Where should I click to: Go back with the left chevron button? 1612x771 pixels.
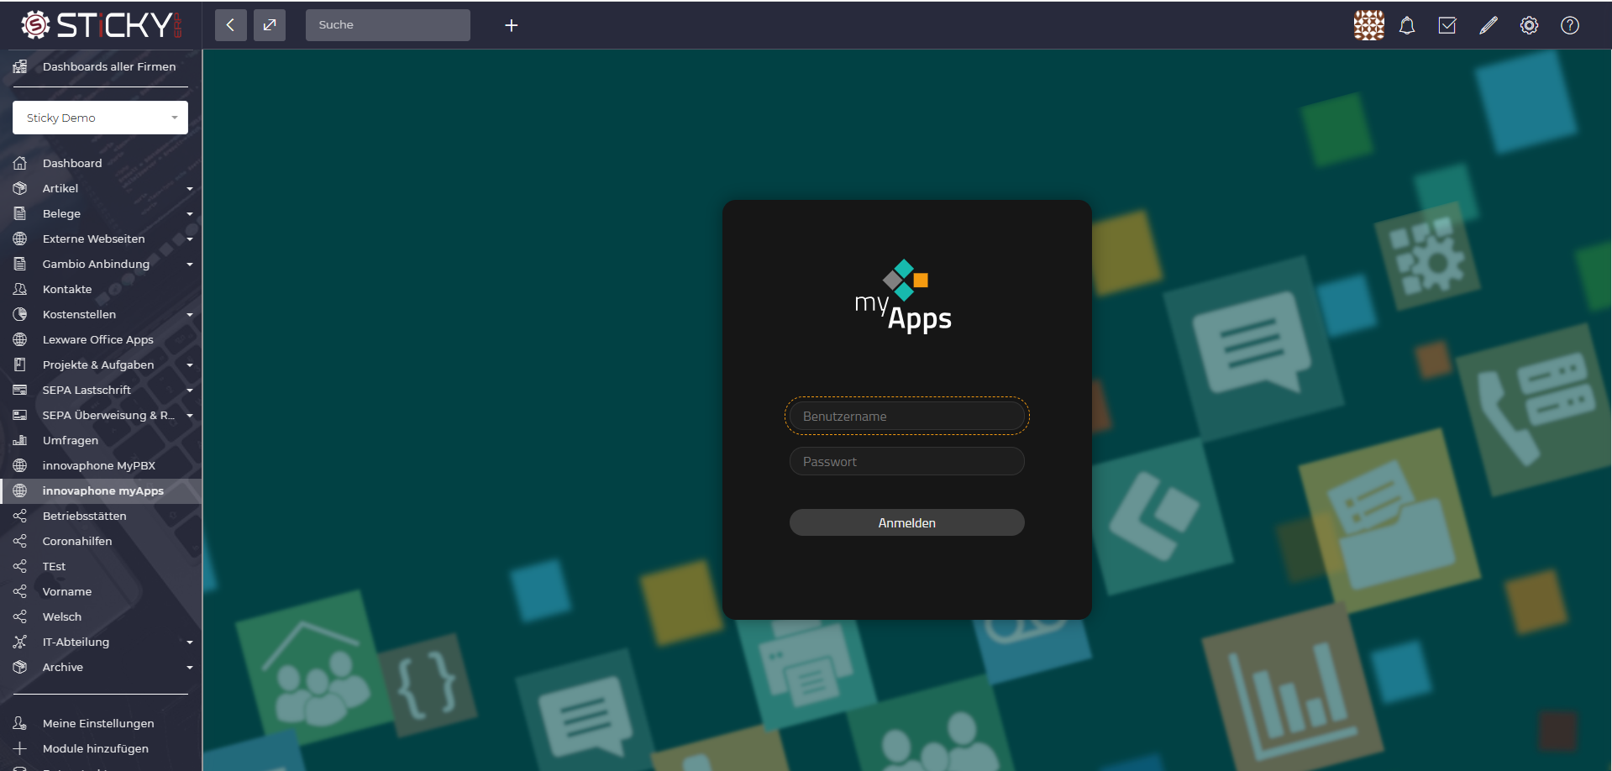(x=231, y=25)
